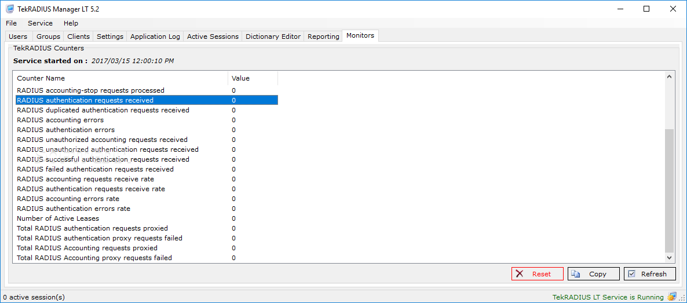This screenshot has height=303, width=687.
Task: Close the TekRADIUS Manager window
Action: click(672, 9)
